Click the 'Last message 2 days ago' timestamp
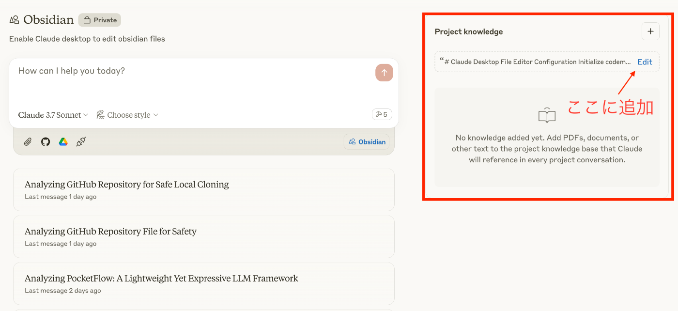 pyautogui.click(x=63, y=291)
